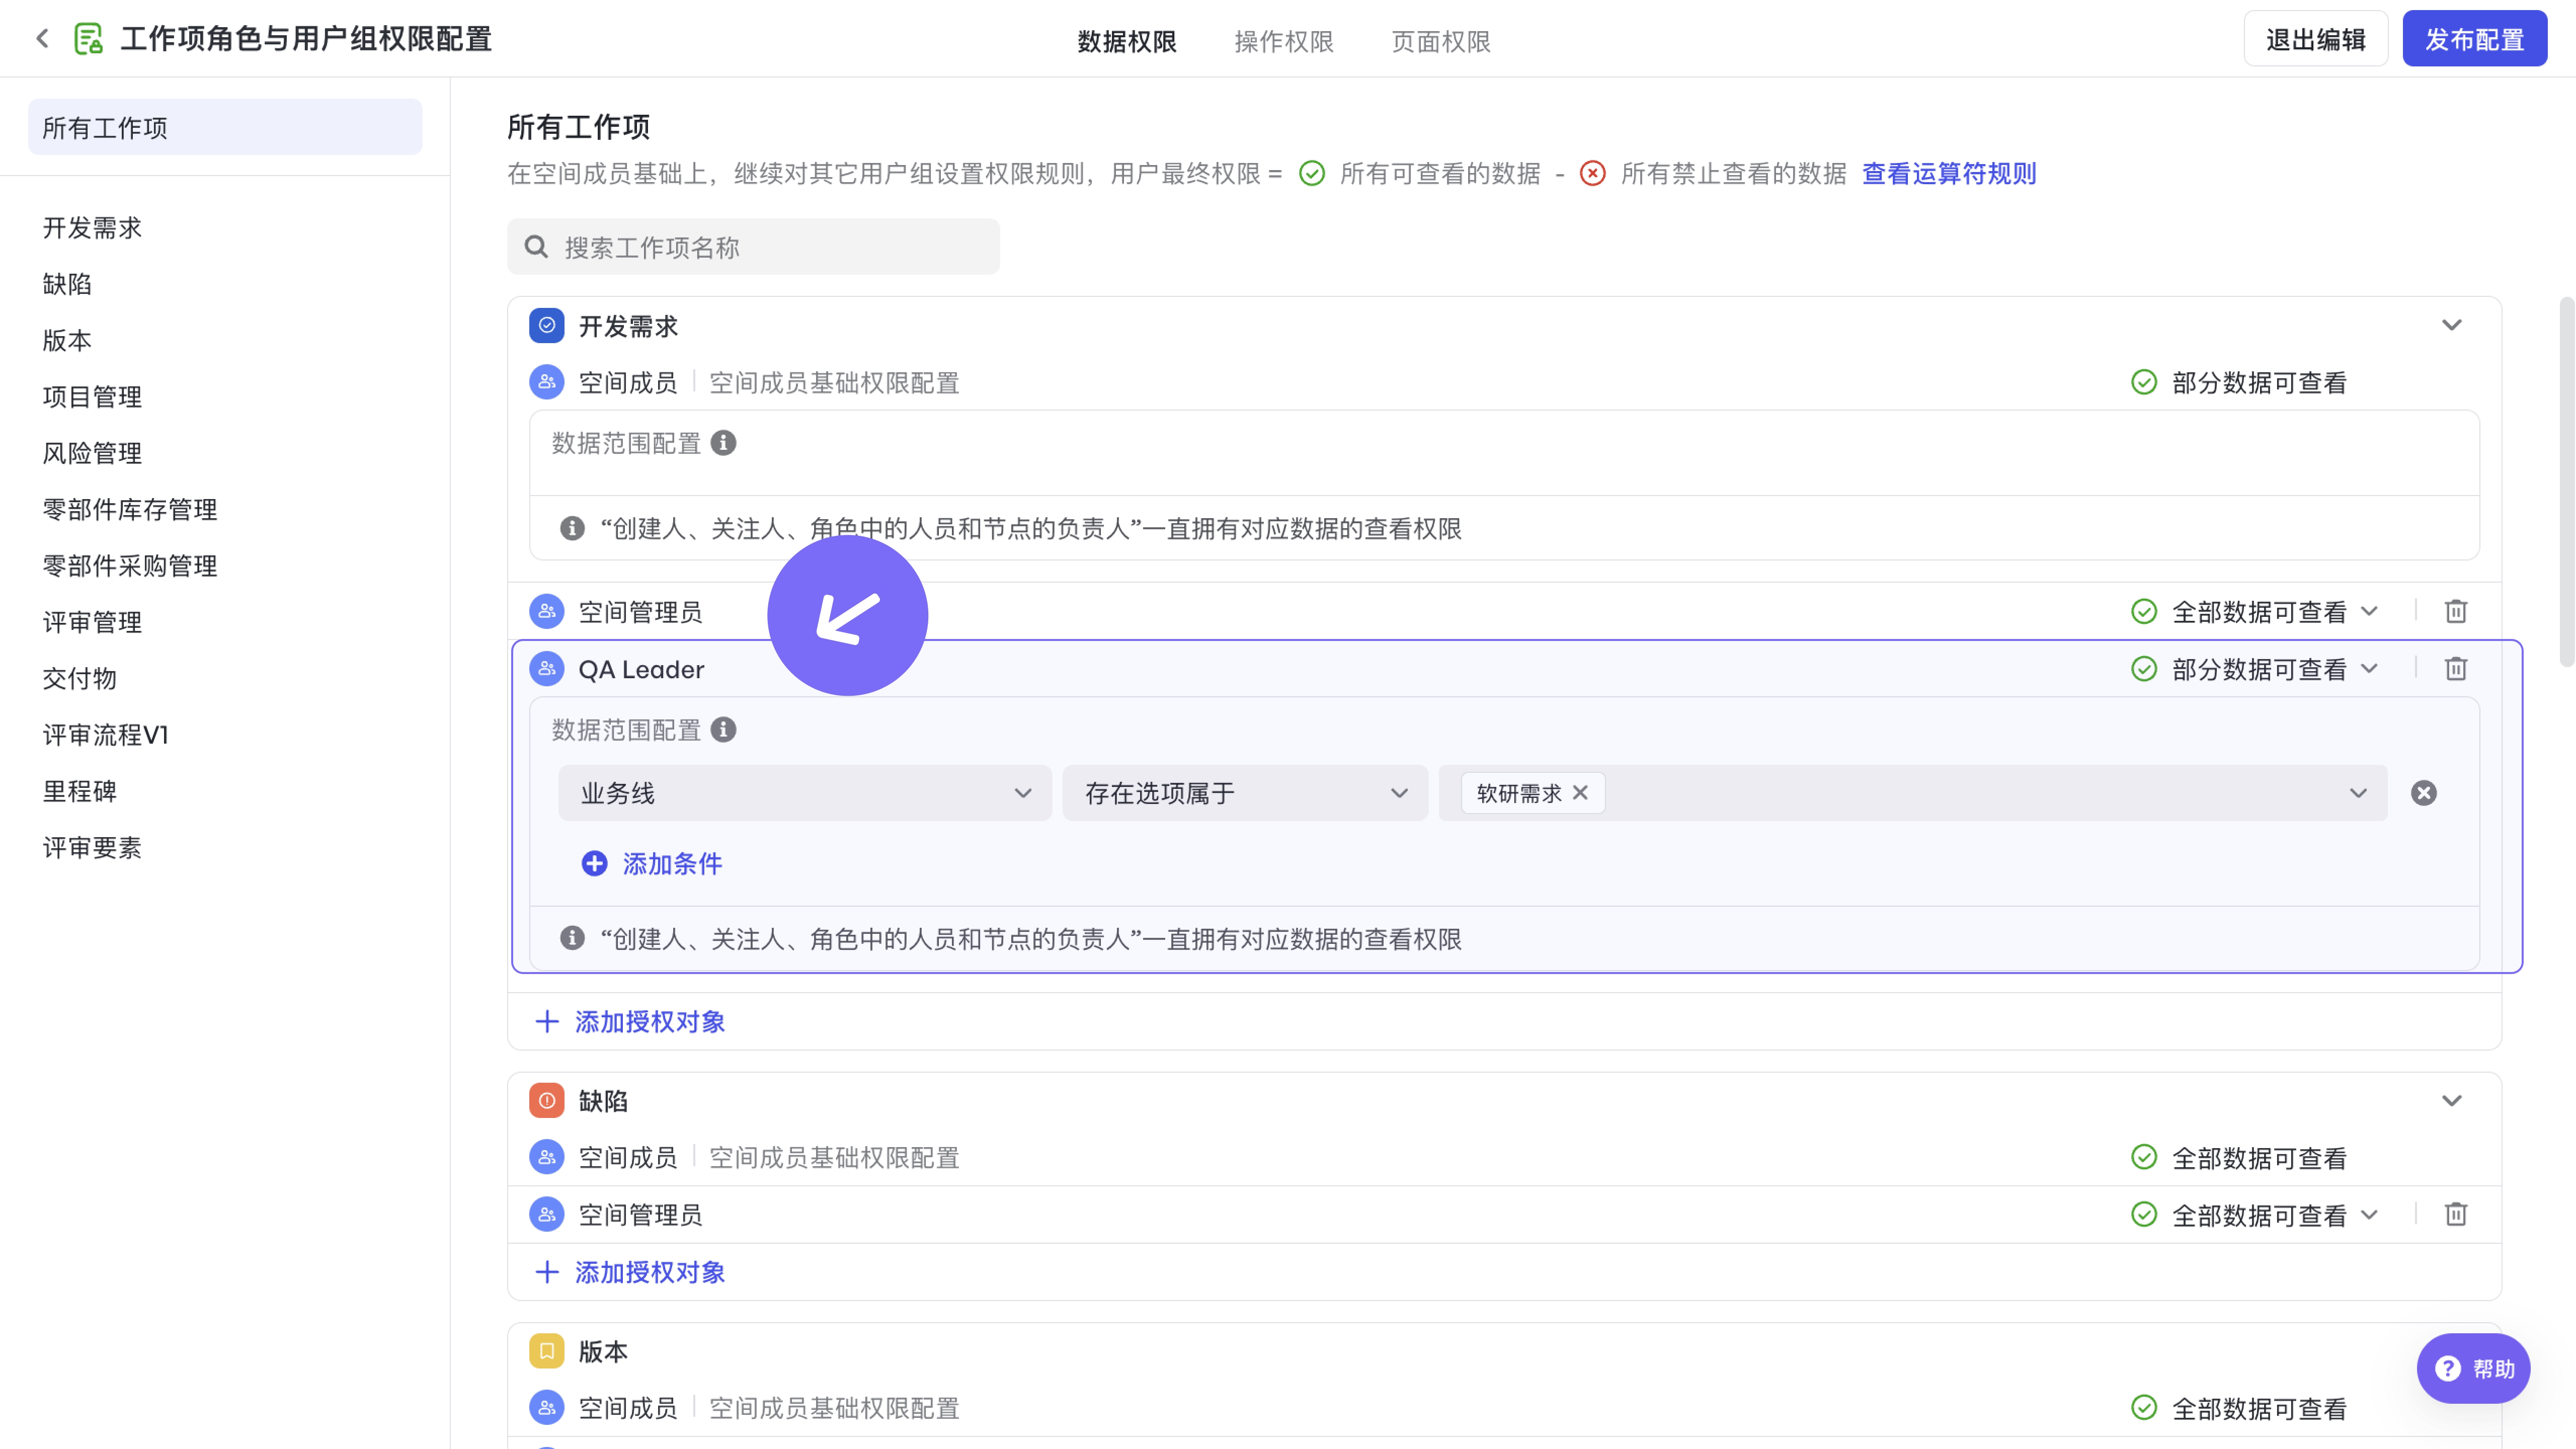Click the green document icon beside the page title
2576x1449 pixels.
[x=89, y=39]
